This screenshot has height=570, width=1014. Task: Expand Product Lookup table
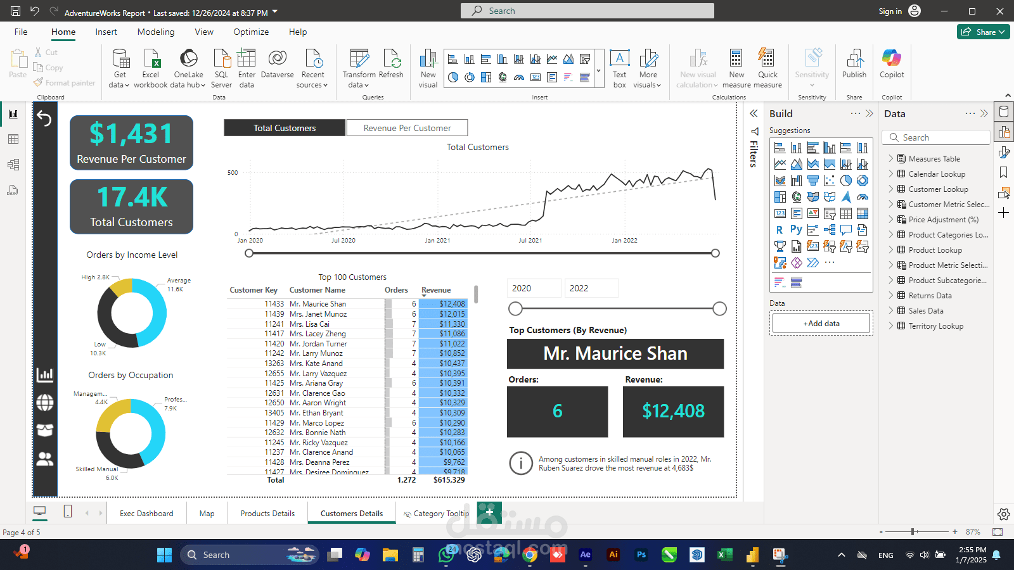(x=890, y=250)
